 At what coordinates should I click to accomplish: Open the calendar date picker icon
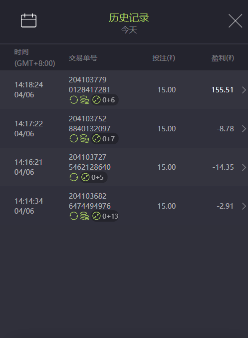28,20
